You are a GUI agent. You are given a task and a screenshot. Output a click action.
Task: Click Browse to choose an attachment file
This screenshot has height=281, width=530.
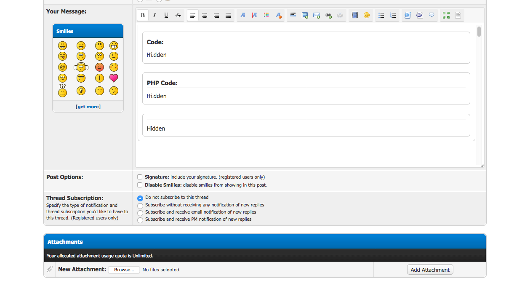pyautogui.click(x=124, y=270)
